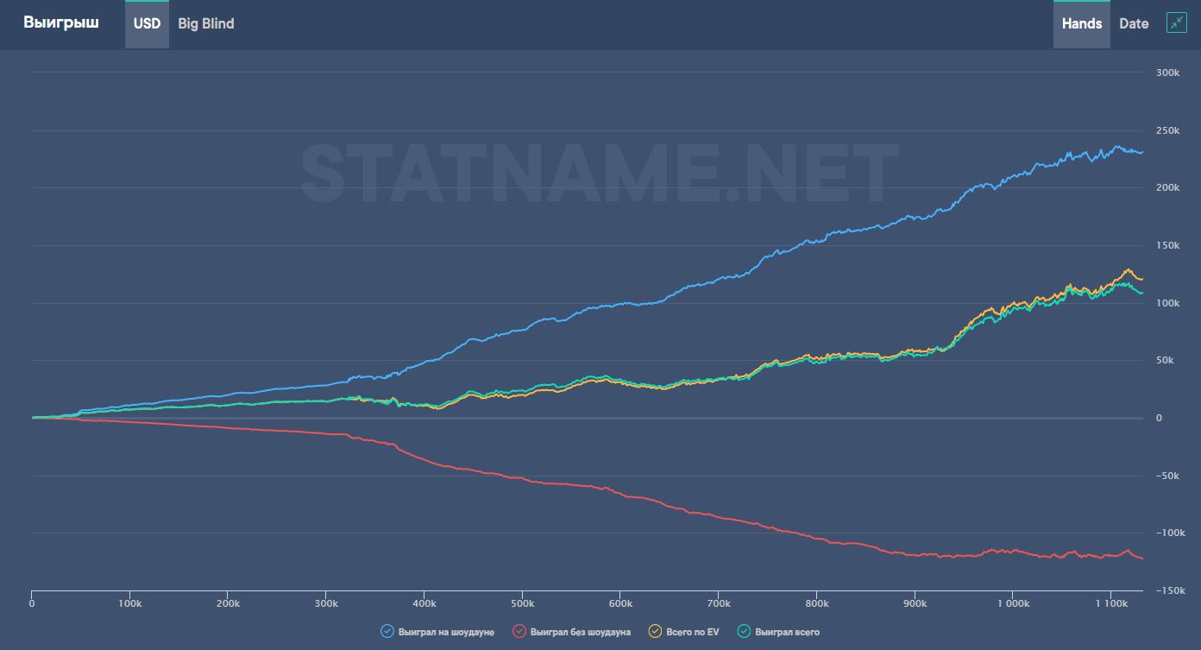Image resolution: width=1201 pixels, height=650 pixels.
Task: Click the 100k label on the vertical axis
Action: (1167, 303)
